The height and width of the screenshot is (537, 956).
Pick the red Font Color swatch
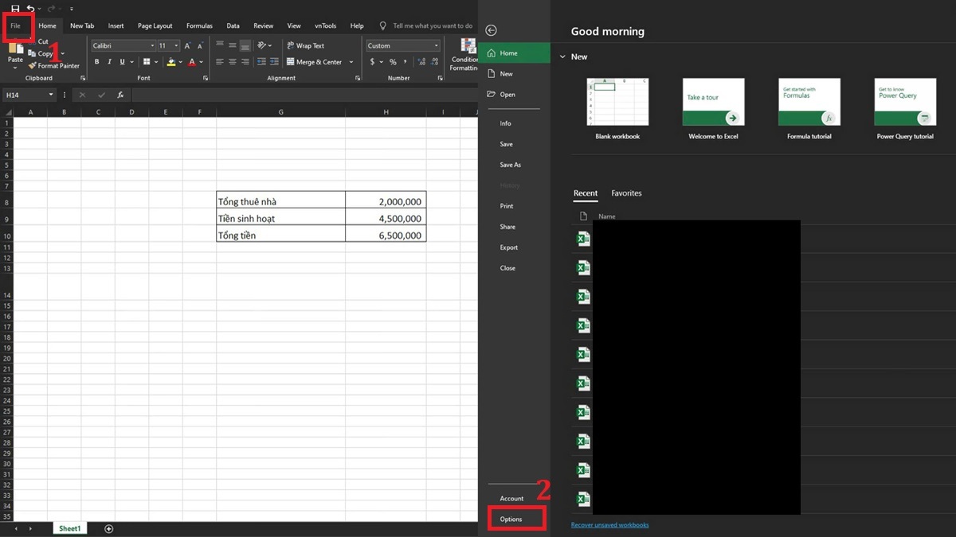(x=192, y=61)
